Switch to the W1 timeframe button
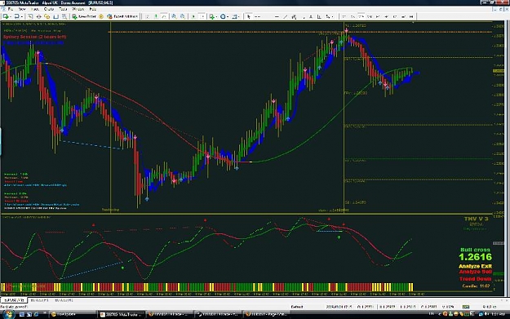The image size is (510, 319). [x=403, y=16]
